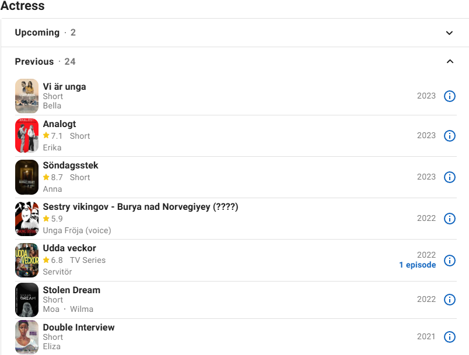Open the Vi är unga title link
The width and height of the screenshot is (469, 355).
(x=64, y=87)
